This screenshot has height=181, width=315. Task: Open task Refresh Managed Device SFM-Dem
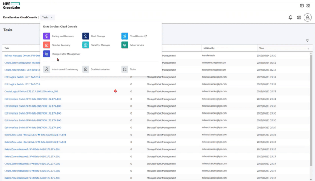[22, 55]
